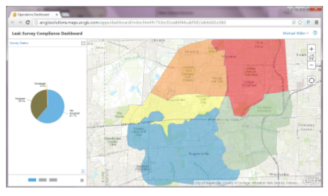Maximize the Survey Status panel
The width and height of the screenshot is (328, 196).
[x=83, y=43]
